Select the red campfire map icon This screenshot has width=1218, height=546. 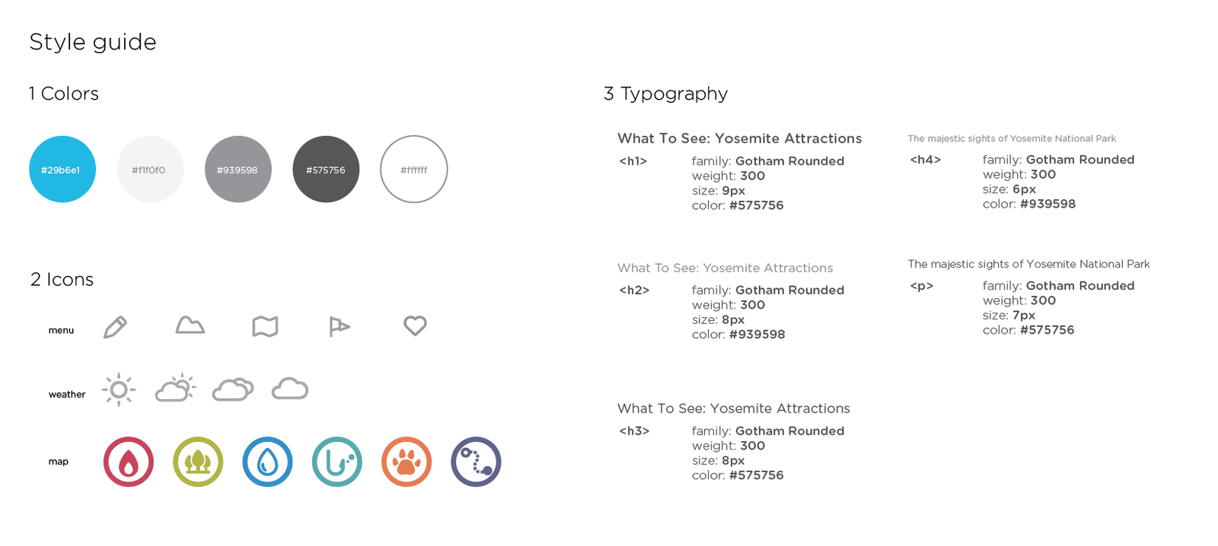pos(129,462)
